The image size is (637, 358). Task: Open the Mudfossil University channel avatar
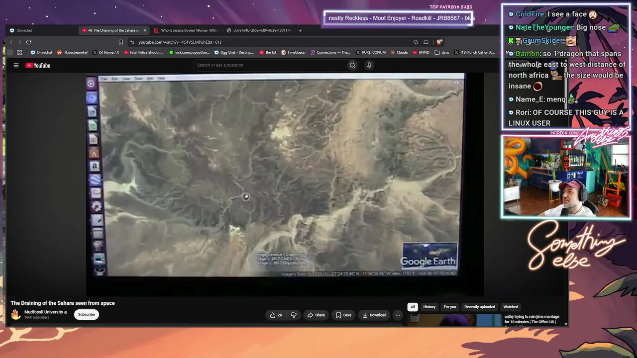(16, 314)
